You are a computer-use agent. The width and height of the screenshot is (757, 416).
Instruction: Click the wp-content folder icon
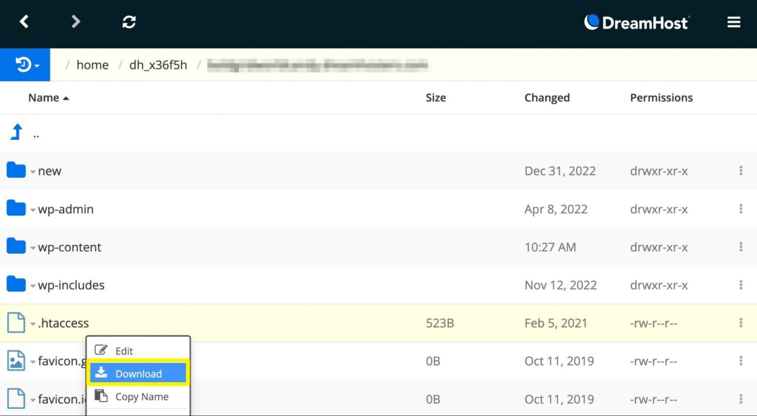pos(16,247)
